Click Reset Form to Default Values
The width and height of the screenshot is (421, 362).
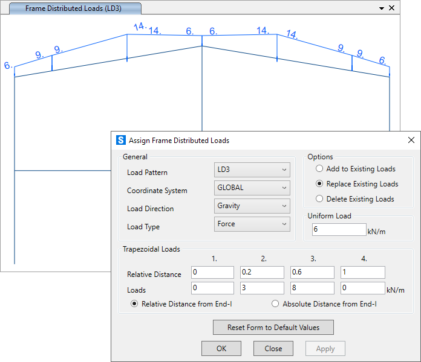click(x=273, y=328)
